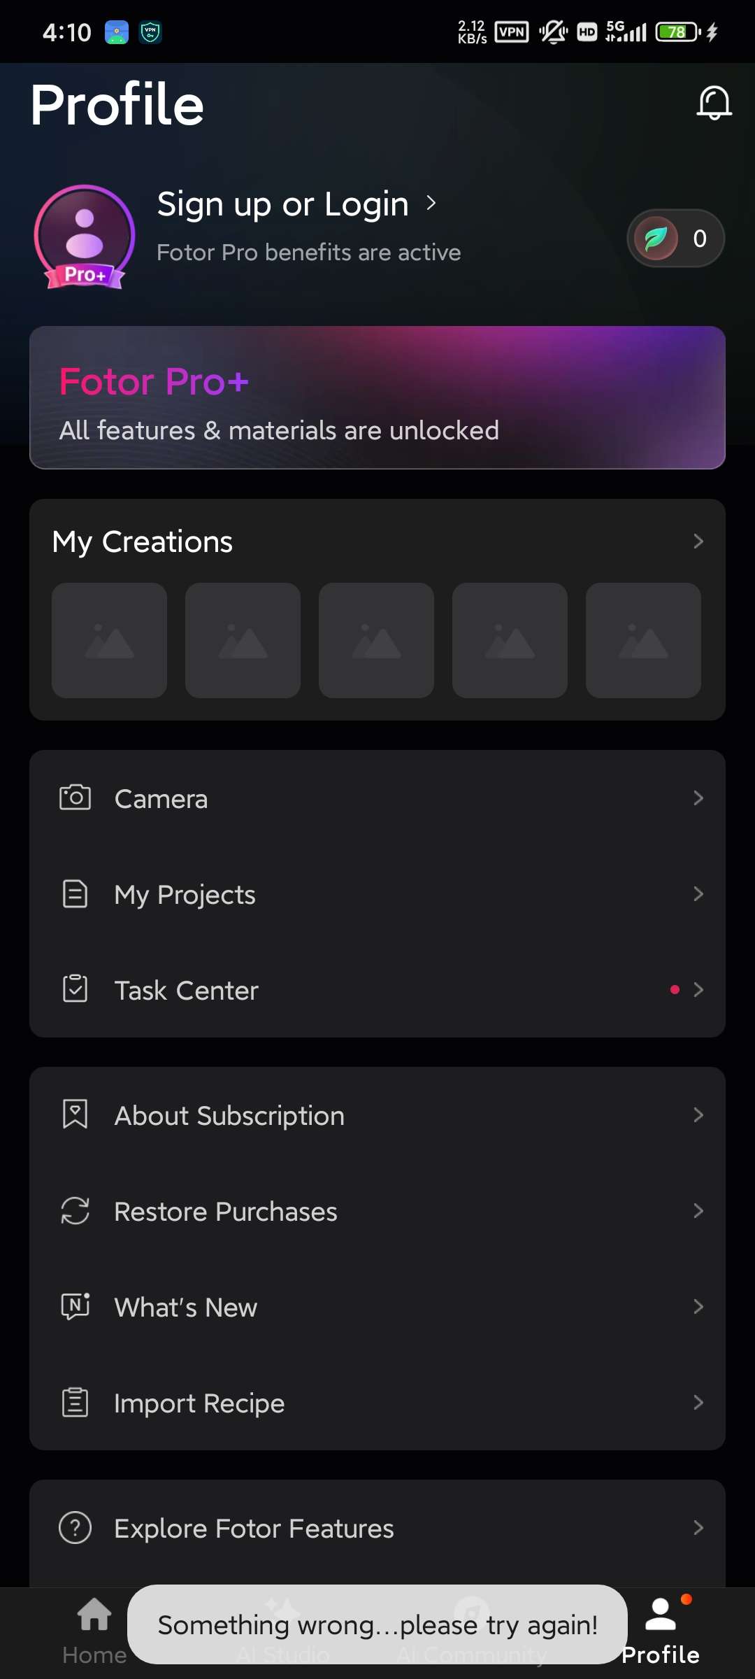Image resolution: width=755 pixels, height=1679 pixels.
Task: Tap the Camera icon in the list
Action: (x=75, y=798)
